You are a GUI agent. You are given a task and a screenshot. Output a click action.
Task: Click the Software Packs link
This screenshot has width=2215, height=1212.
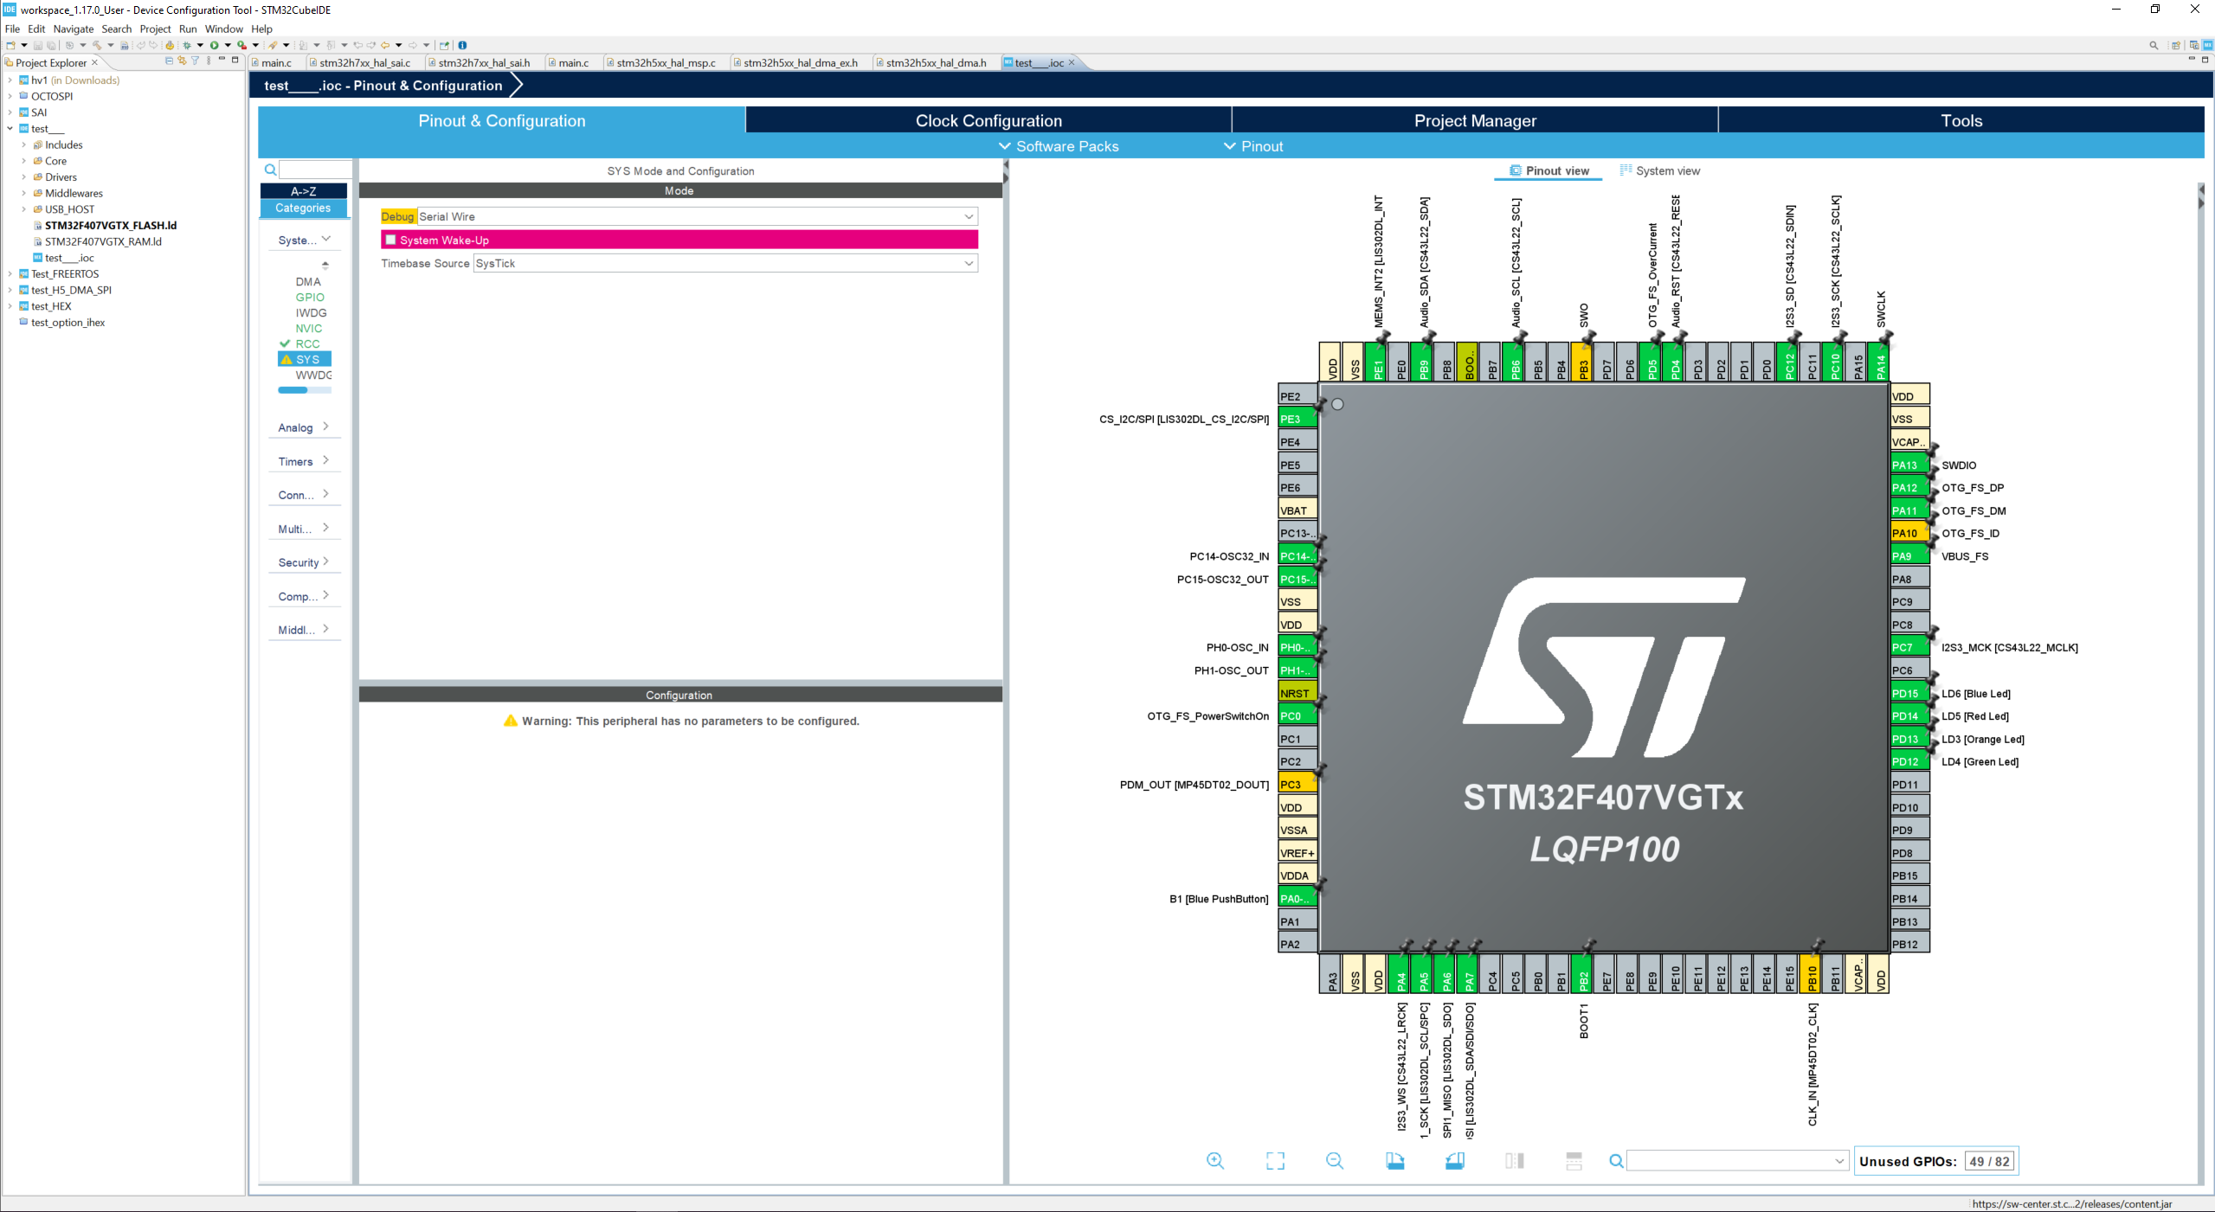(x=1067, y=146)
